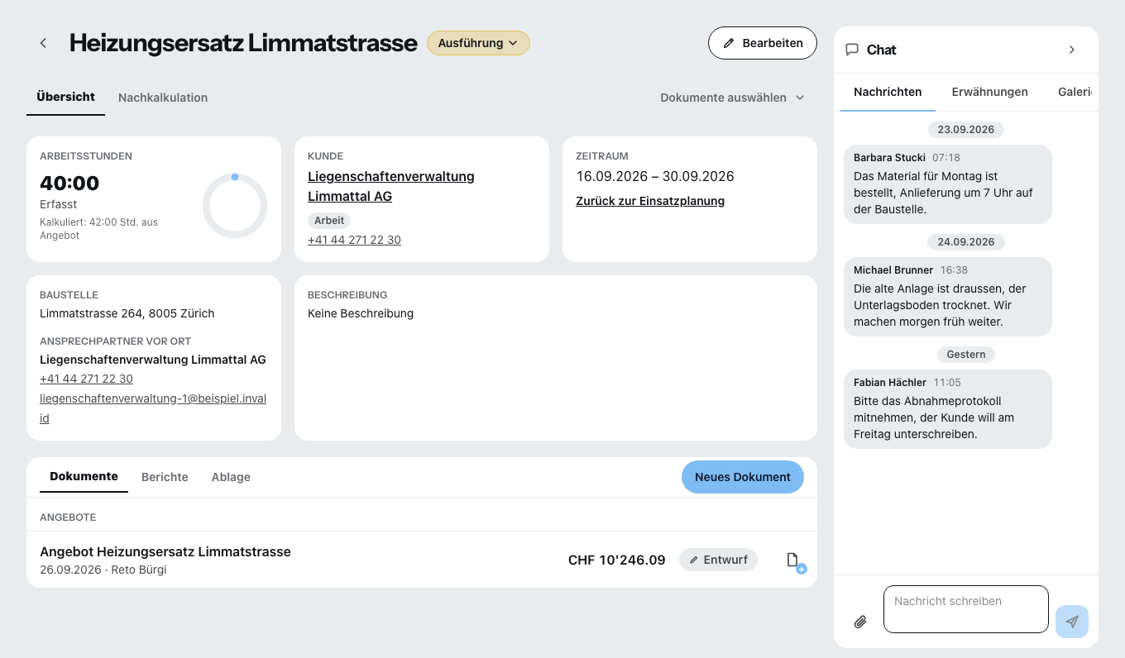
Task: Select the Nachrichten chat tab
Action: [x=888, y=92]
